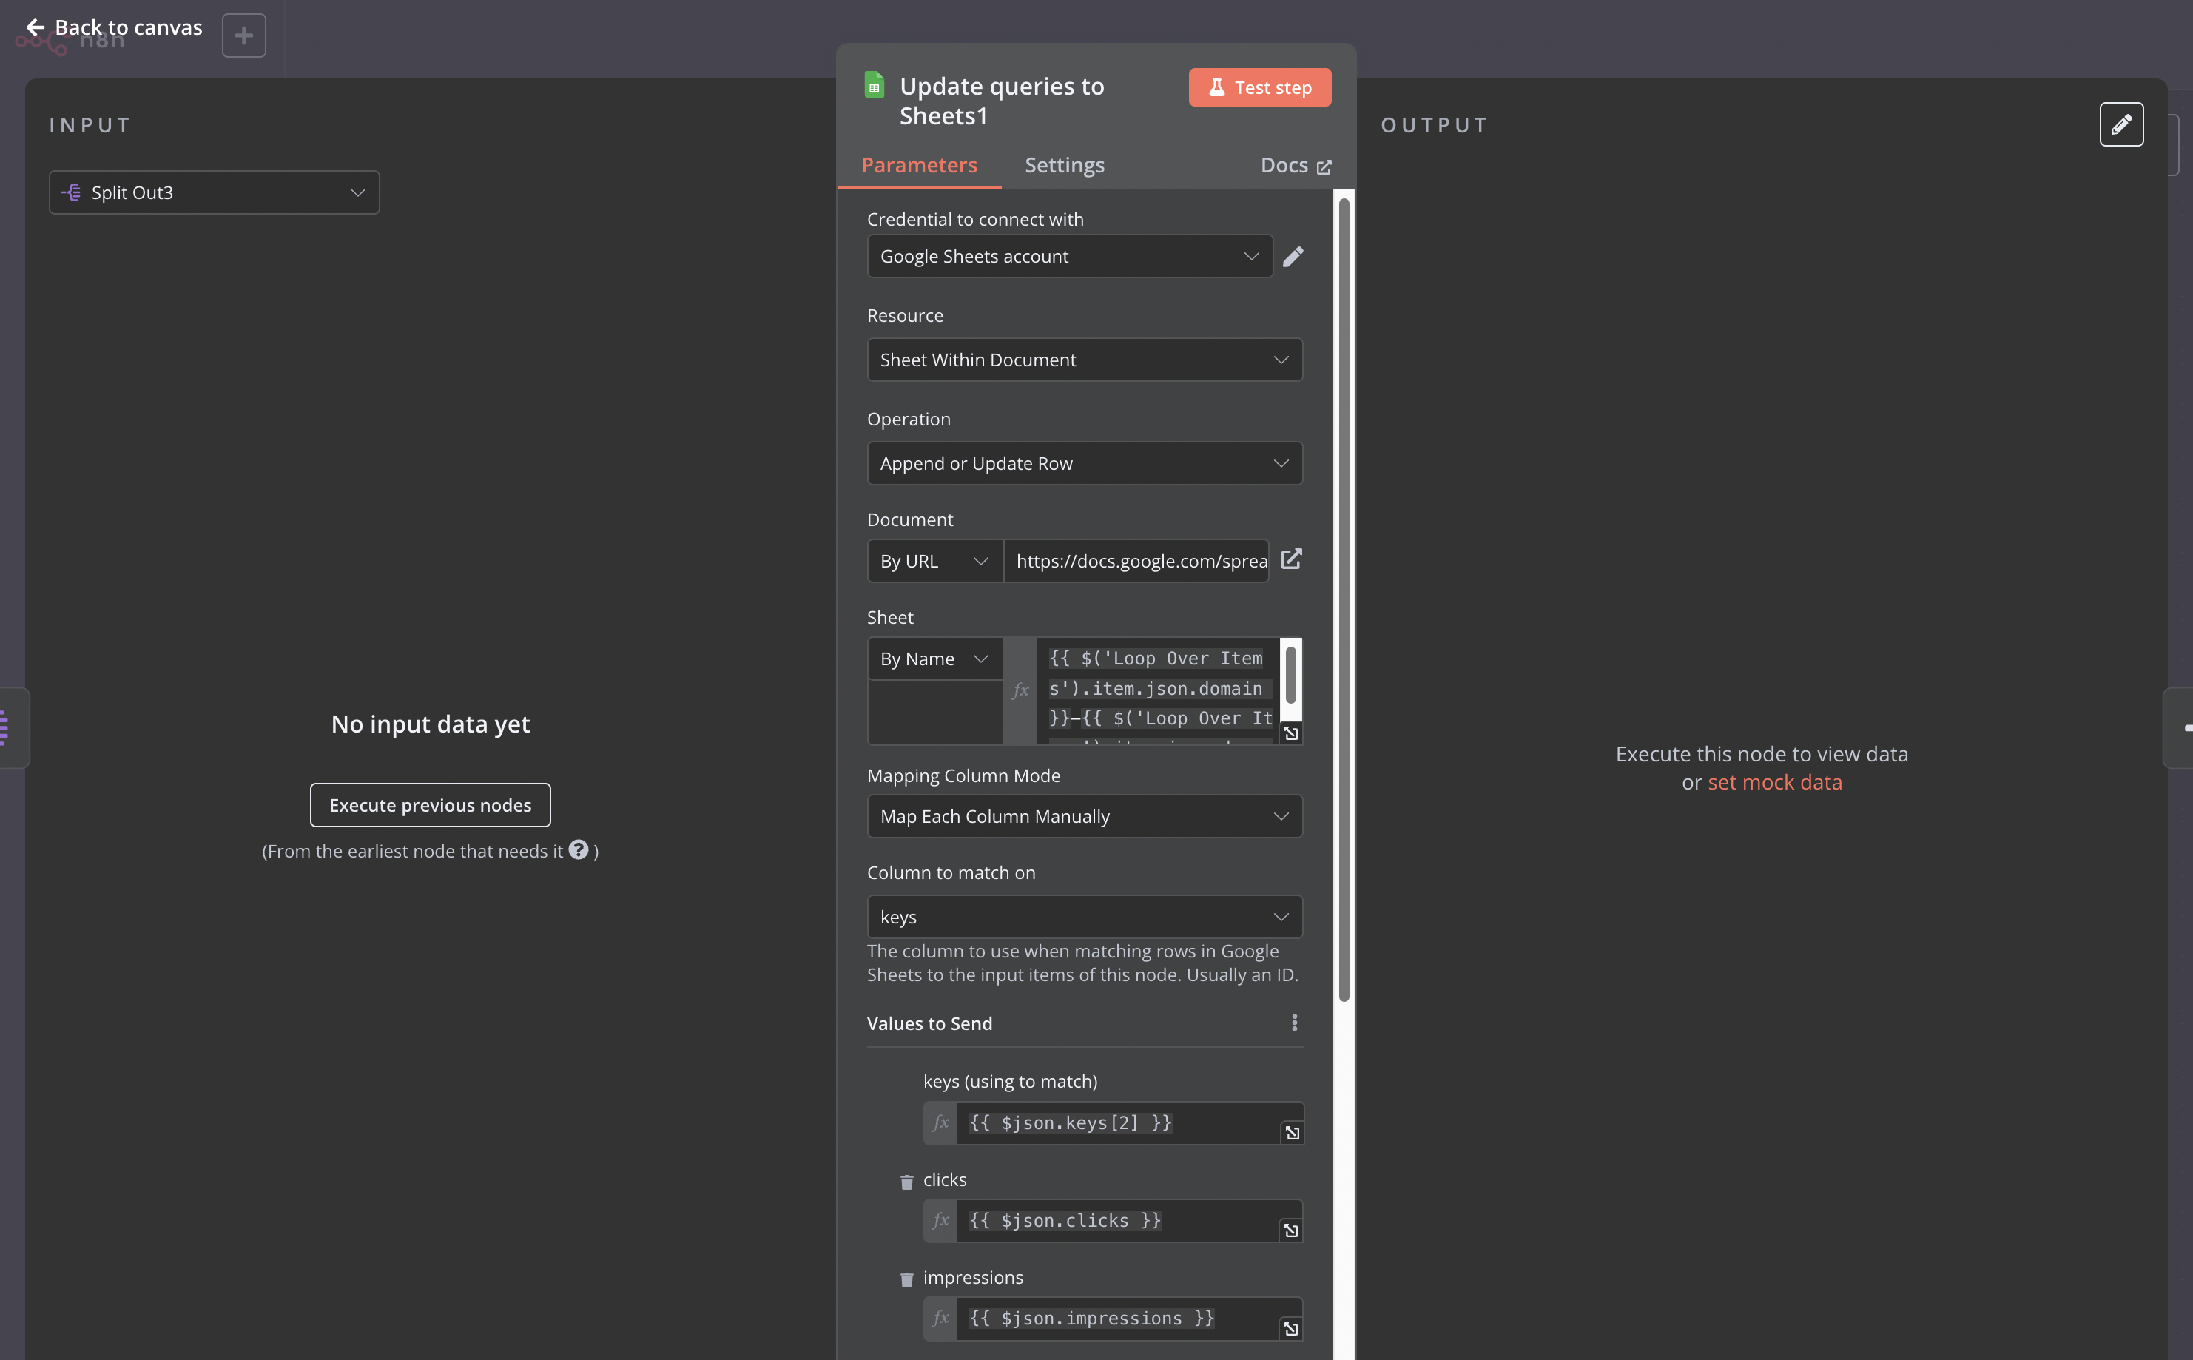Click the set mock data link
This screenshot has width=2193, height=1360.
tap(1774, 781)
